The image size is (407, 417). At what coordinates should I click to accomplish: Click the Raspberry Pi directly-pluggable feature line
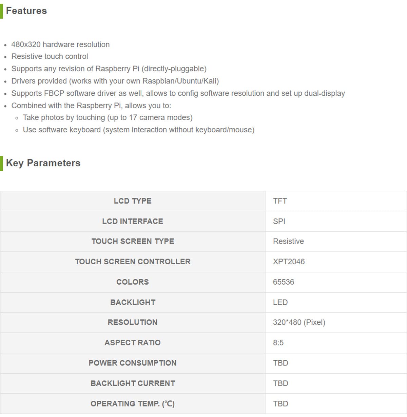[x=109, y=69]
